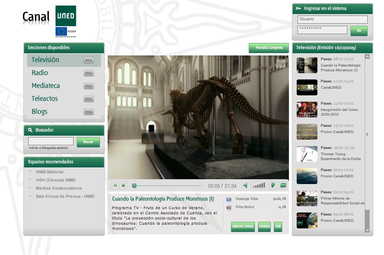Click the PDF icon beside Ficha técnica
The height and width of the screenshot is (255, 384).
229,207
